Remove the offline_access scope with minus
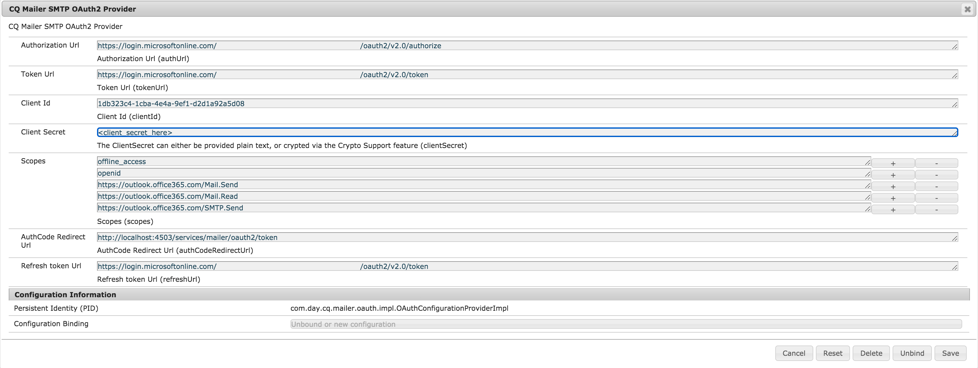The width and height of the screenshot is (978, 368). point(936,163)
